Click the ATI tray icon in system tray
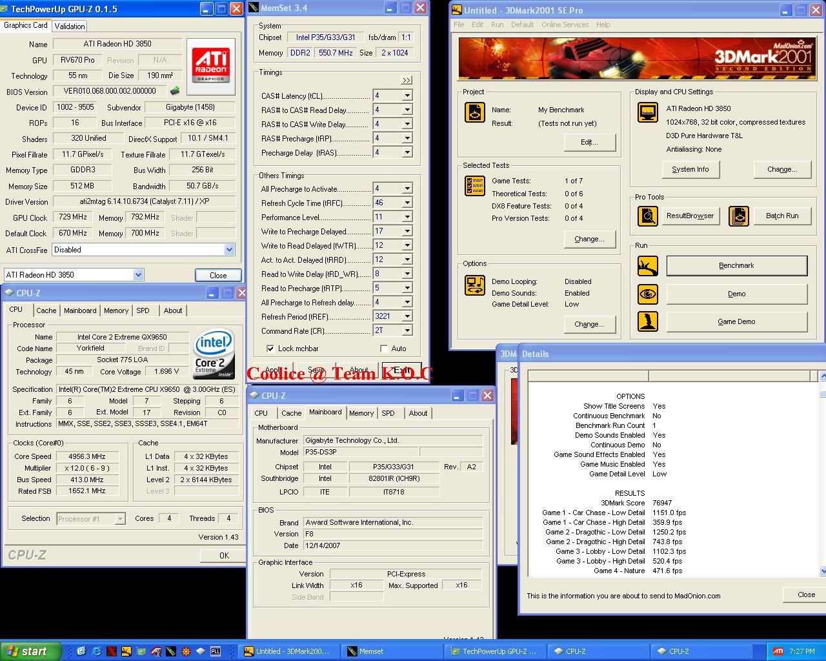The height and width of the screenshot is (661, 826). [x=778, y=651]
